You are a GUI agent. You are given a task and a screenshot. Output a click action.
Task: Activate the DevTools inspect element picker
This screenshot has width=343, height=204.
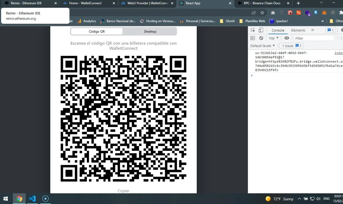(x=253, y=30)
